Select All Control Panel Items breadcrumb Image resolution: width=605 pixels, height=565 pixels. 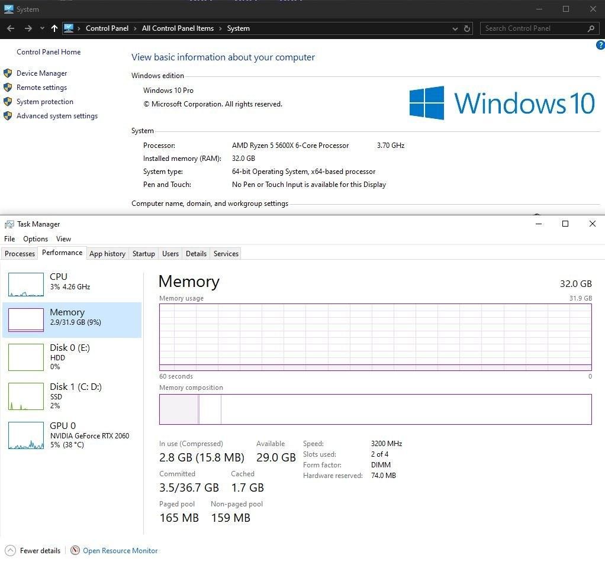178,28
